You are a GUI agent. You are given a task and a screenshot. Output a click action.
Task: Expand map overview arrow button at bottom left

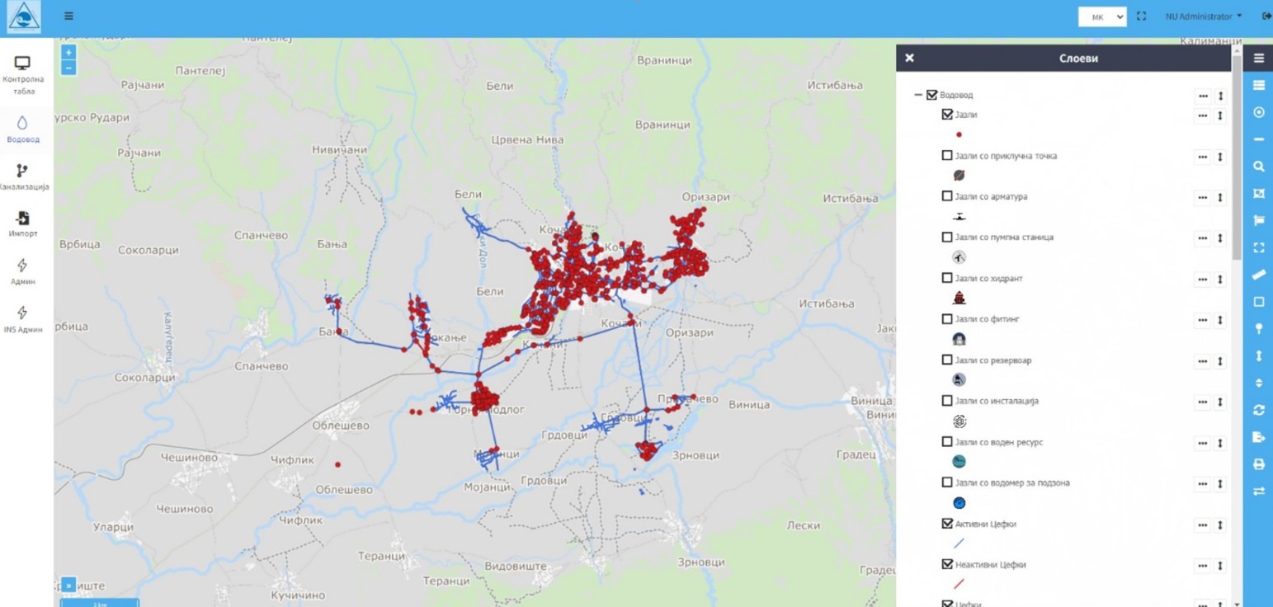[x=68, y=585]
